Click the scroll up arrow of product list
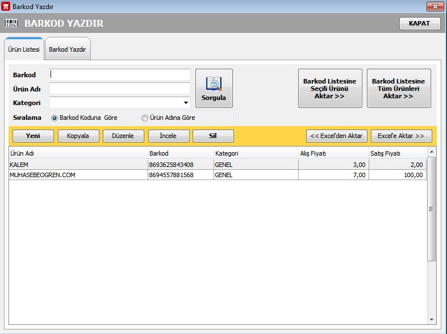The height and width of the screenshot is (334, 447). [432, 152]
